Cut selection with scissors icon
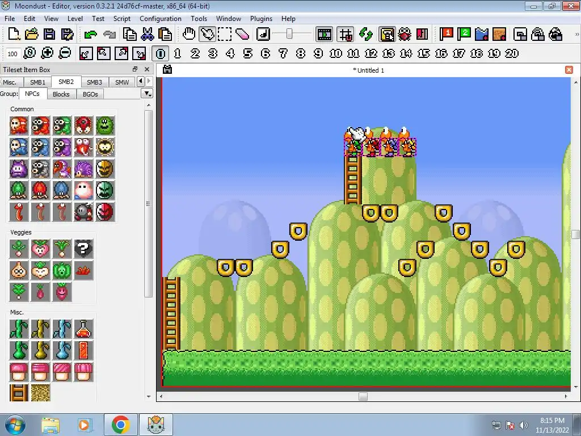The image size is (581, 436). (x=148, y=34)
